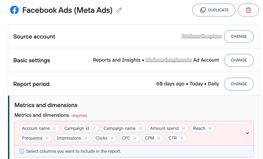Remove the Frequency tag
The width and height of the screenshot is (263, 159).
[47, 138]
